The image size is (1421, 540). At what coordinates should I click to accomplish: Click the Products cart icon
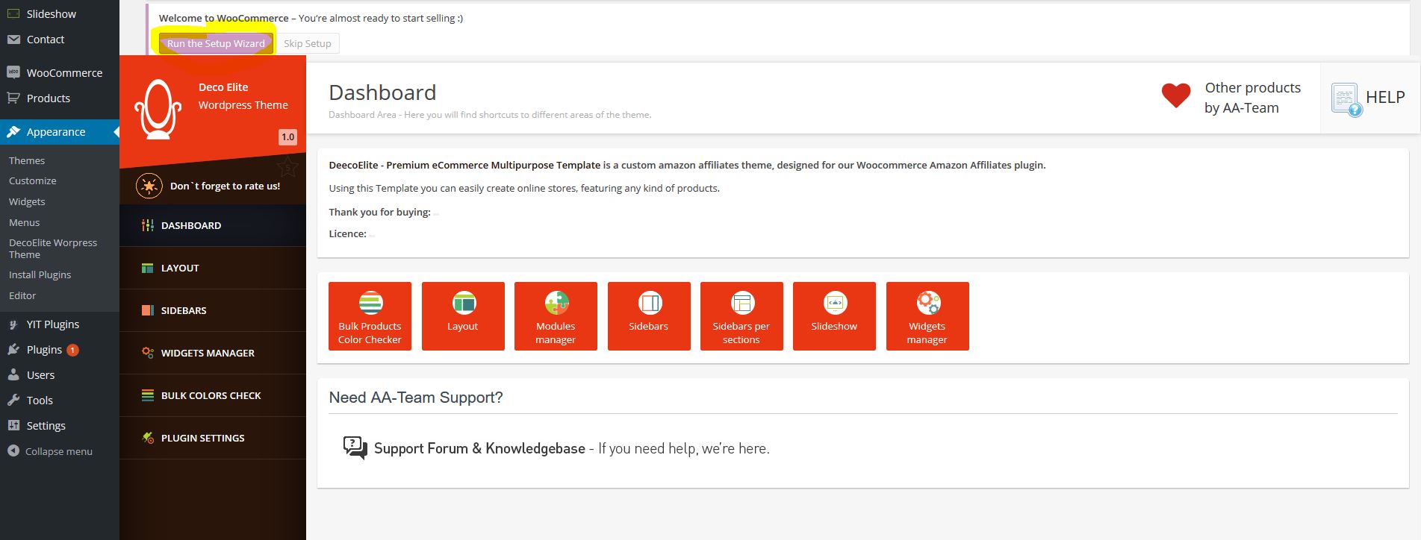tap(13, 98)
